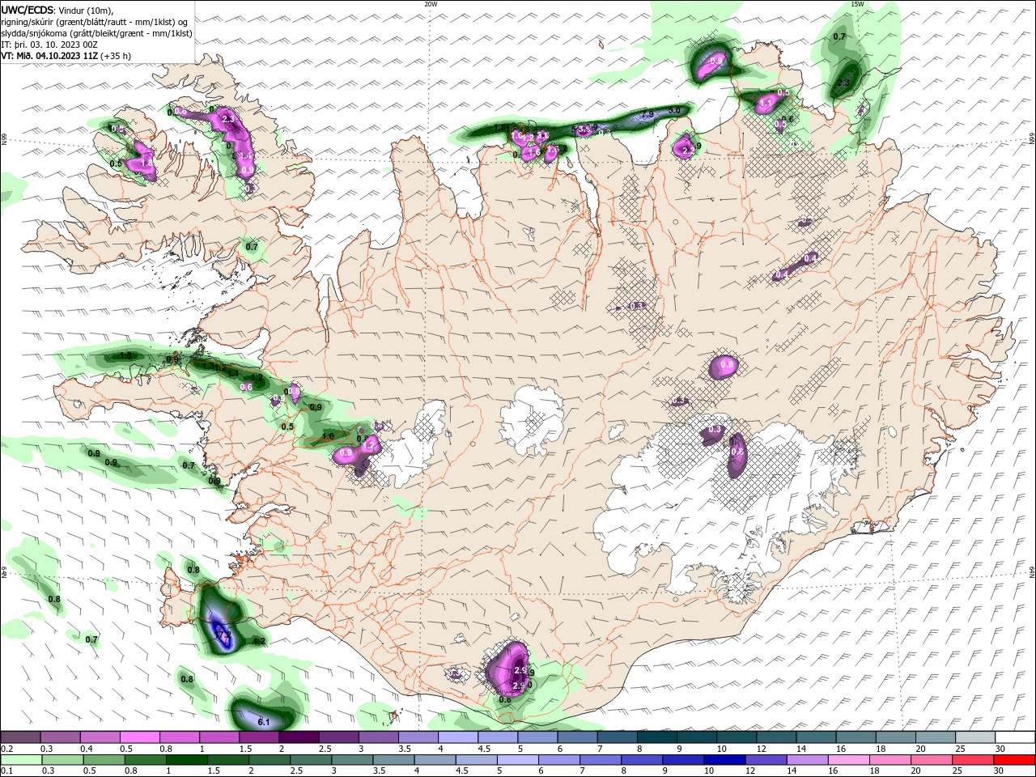
Task: Click the 'slydda/snjókoma' description line
Action: 97,33
